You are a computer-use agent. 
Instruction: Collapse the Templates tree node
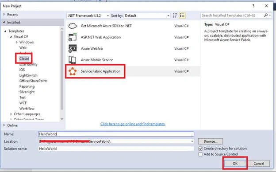point(5,31)
